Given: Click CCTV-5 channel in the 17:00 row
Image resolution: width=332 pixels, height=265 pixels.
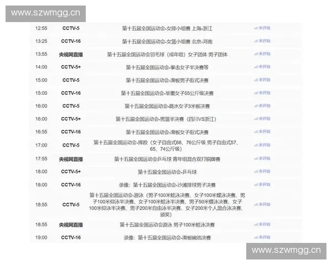Looking at the screenshot, I should click(x=71, y=145).
